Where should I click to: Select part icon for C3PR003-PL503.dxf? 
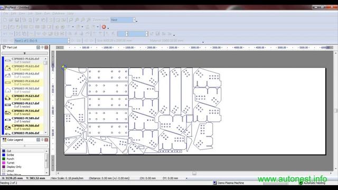pos(8,90)
